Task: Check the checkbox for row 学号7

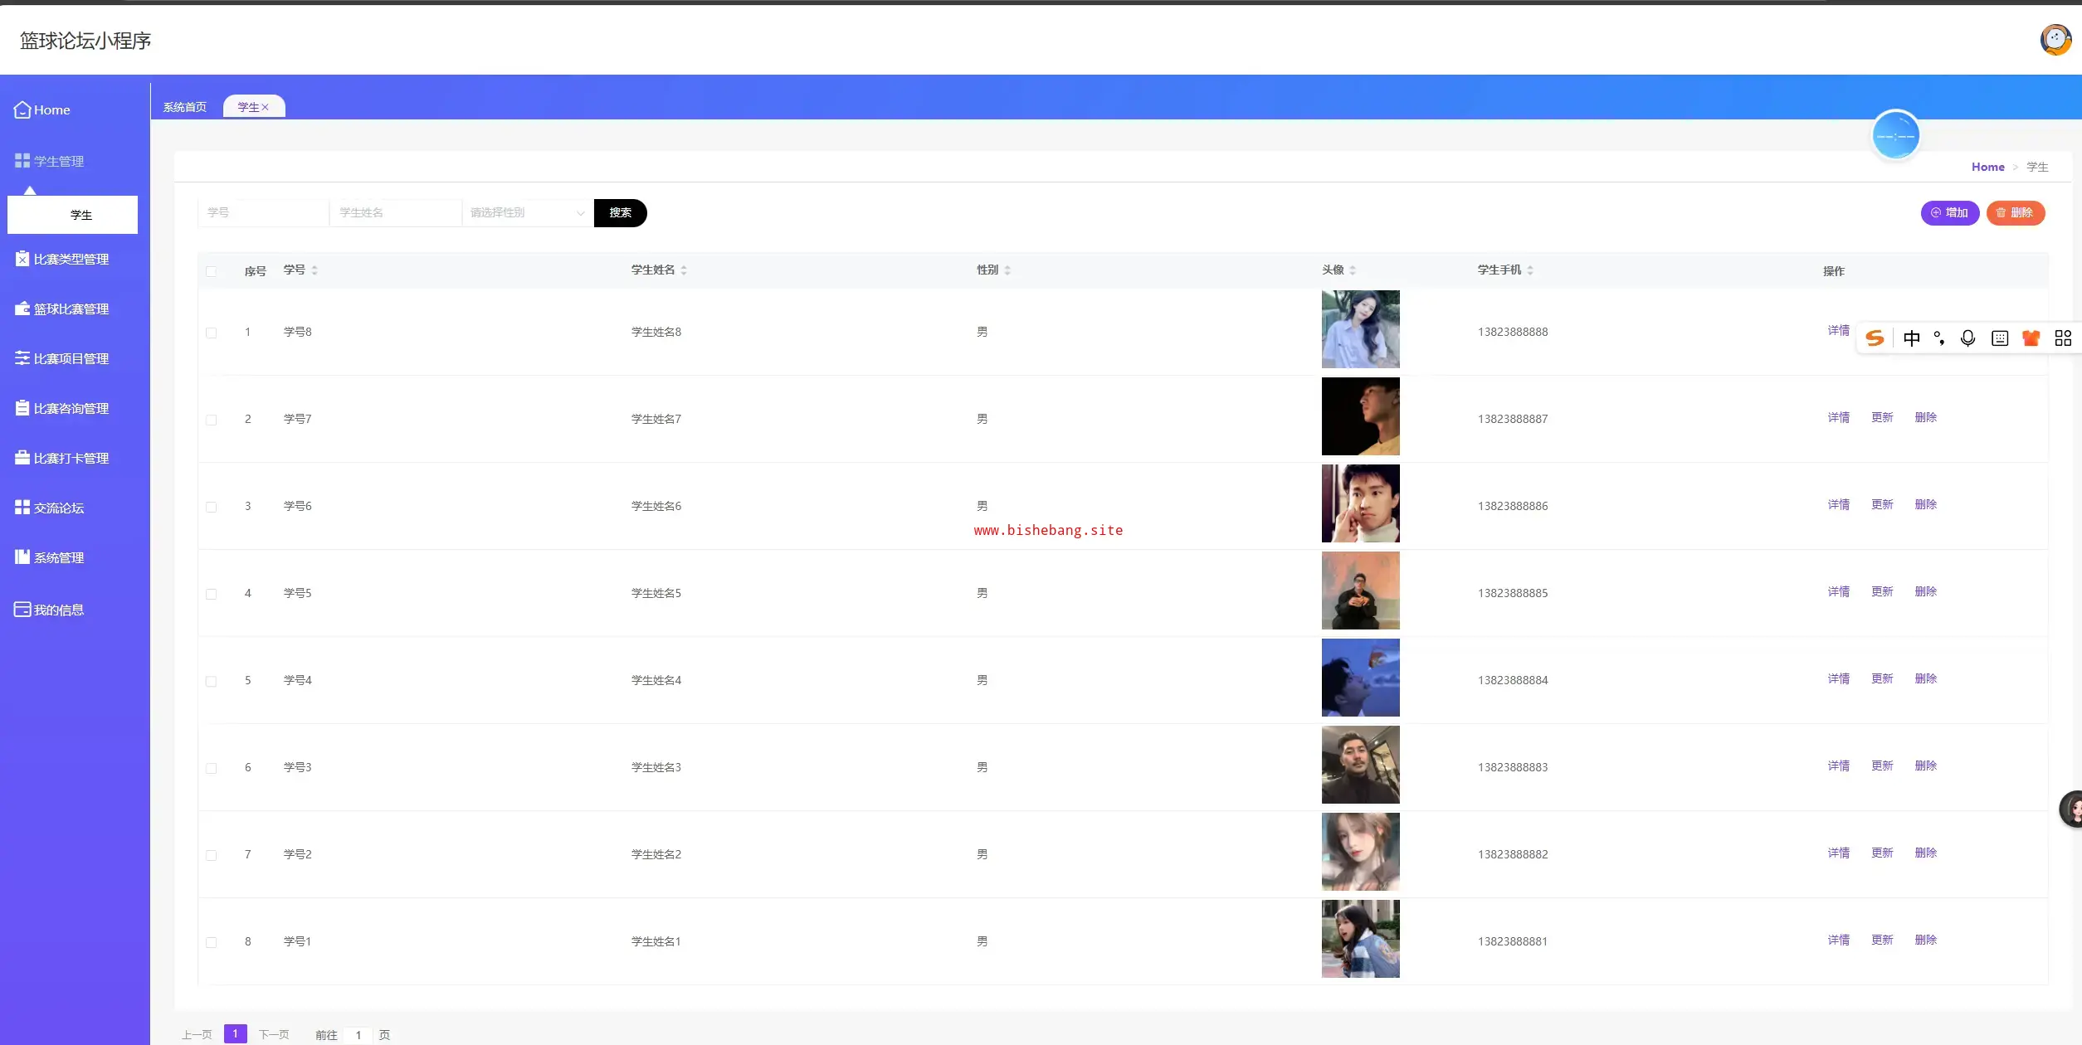Action: point(212,420)
